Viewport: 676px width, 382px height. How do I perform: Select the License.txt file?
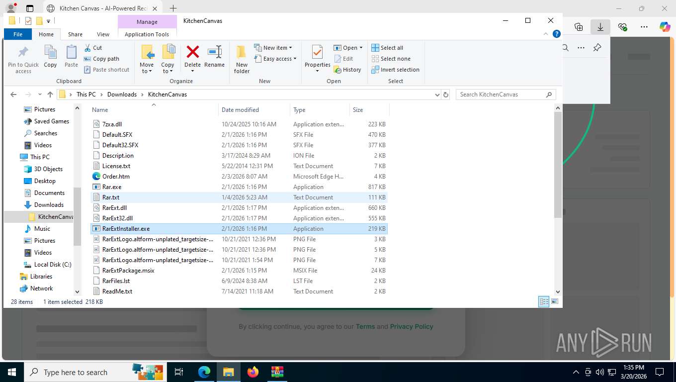[239, 166]
